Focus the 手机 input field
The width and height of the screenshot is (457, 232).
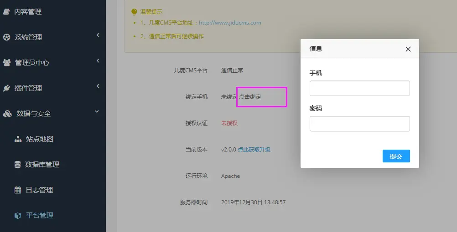tap(359, 88)
